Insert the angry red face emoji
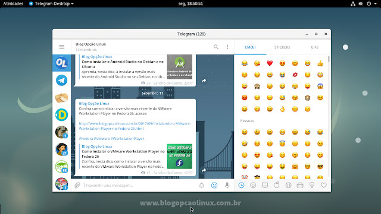This screenshot has height=214, width=381. click(245, 98)
